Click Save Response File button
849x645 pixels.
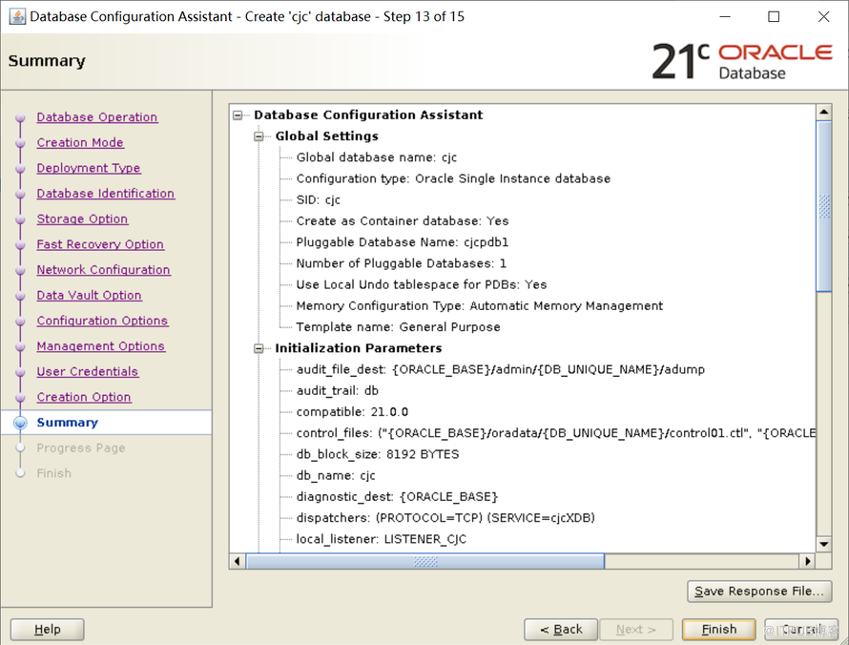click(x=758, y=592)
